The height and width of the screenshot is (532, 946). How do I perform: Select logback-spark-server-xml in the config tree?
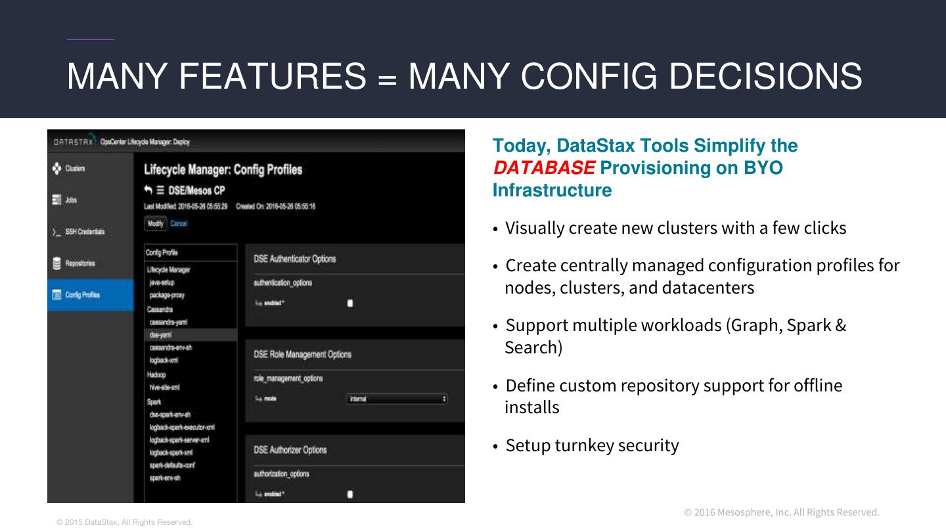click(179, 439)
